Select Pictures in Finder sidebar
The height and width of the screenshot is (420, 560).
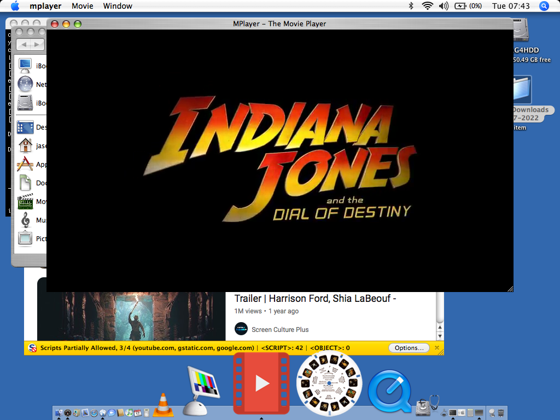point(25,238)
